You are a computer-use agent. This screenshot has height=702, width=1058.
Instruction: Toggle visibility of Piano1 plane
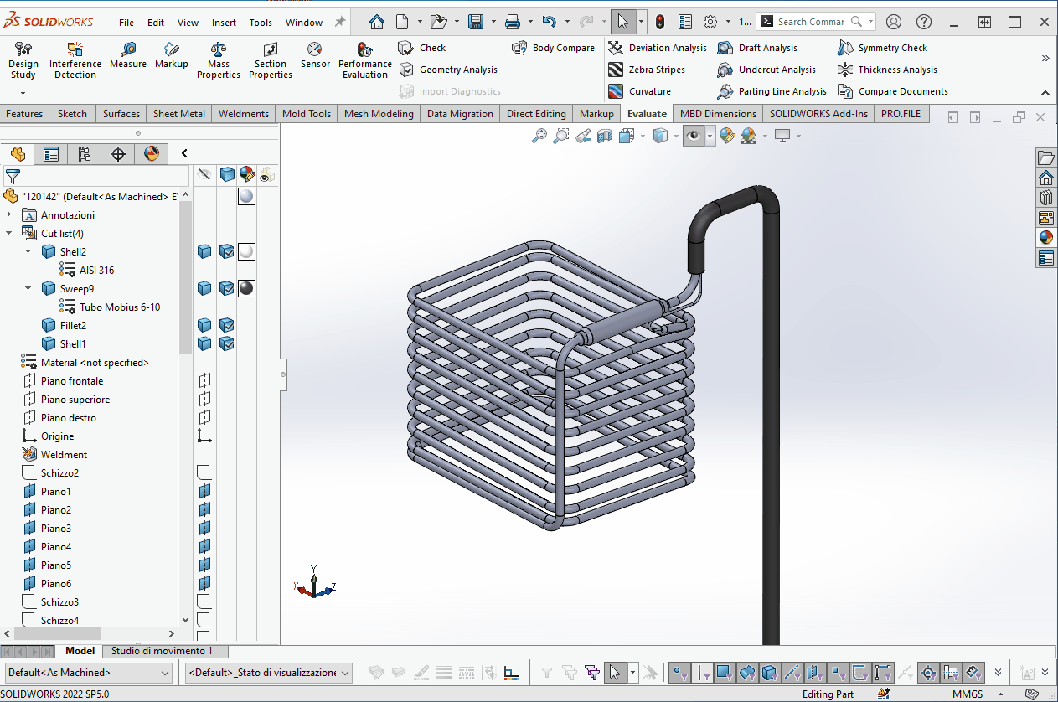(x=204, y=492)
